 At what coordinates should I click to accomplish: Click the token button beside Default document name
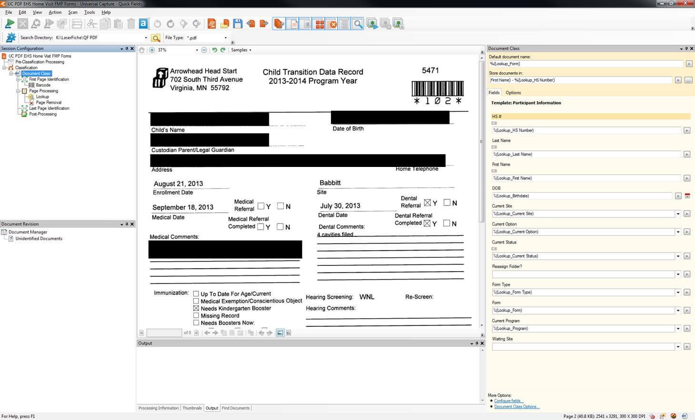[688, 64]
